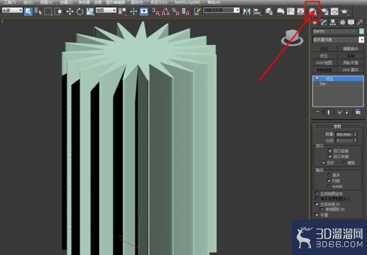Screen dimensions: 367x255
Task: Open the Graphite ribbon toggle icon
Action: coord(280,11)
